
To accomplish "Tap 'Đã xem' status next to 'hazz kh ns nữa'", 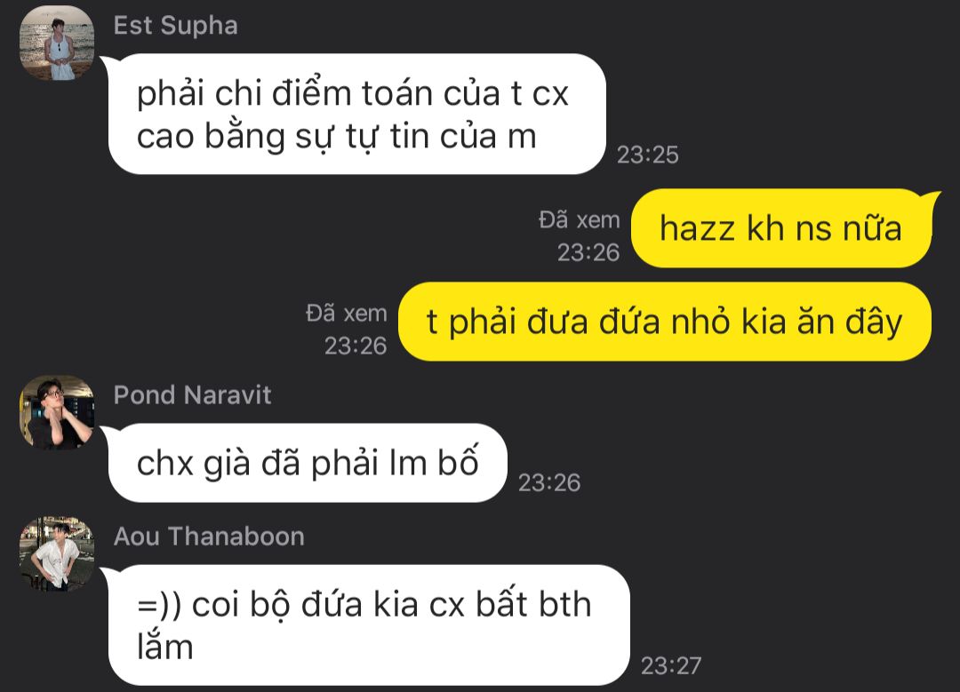I will [x=580, y=220].
